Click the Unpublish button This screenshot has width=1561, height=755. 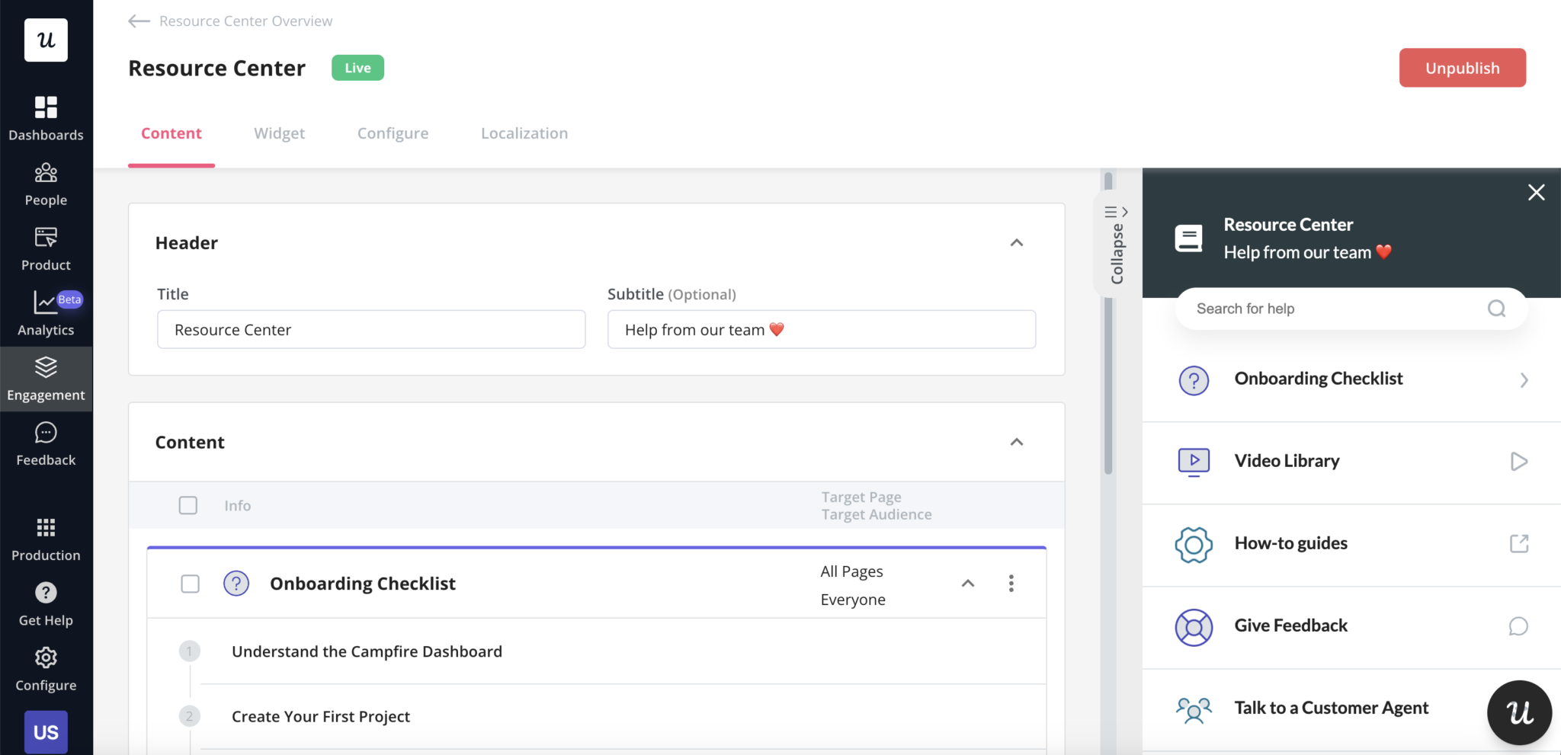tap(1462, 68)
